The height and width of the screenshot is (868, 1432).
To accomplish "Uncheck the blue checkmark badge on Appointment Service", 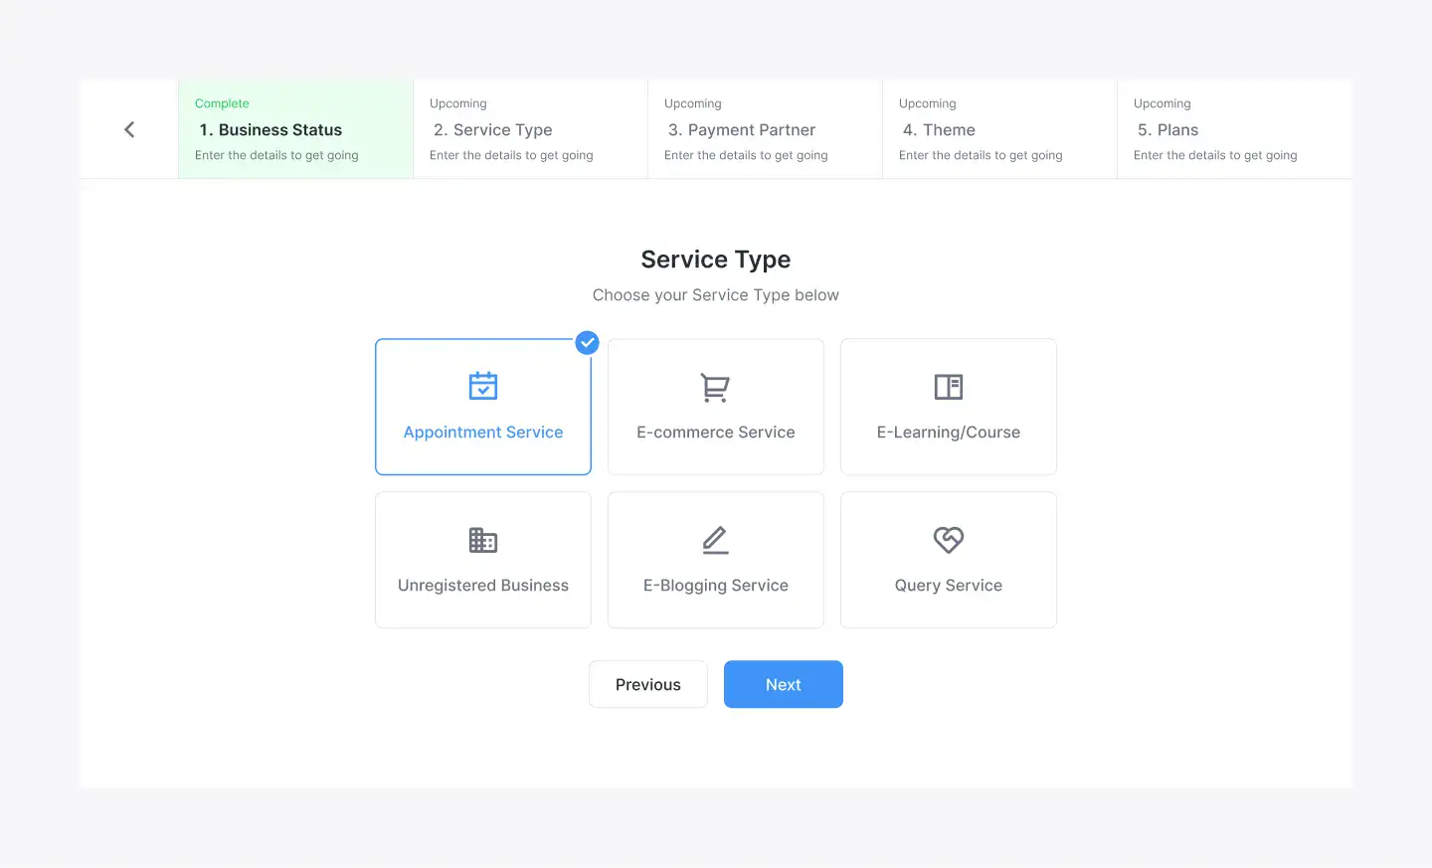I will (x=588, y=343).
